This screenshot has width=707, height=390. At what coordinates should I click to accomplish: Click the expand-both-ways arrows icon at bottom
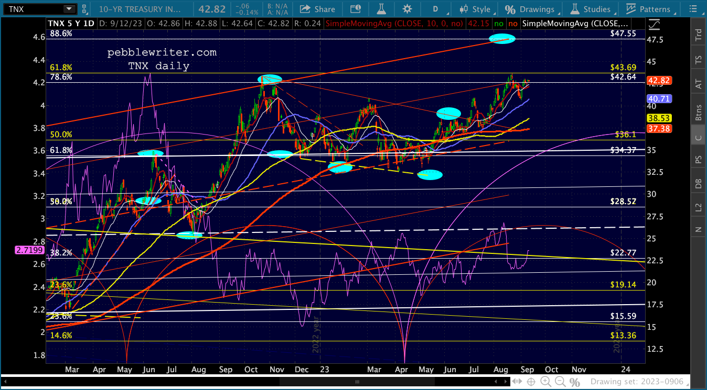click(x=517, y=382)
